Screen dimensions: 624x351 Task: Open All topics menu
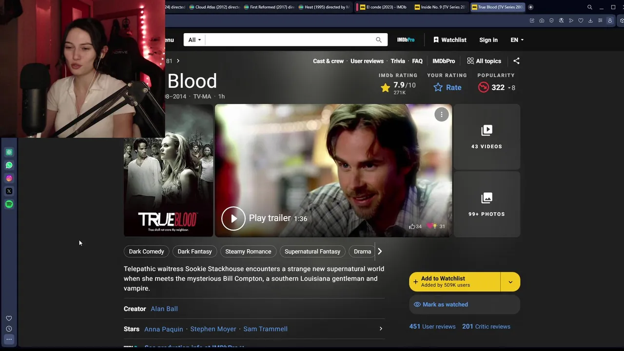pyautogui.click(x=484, y=61)
